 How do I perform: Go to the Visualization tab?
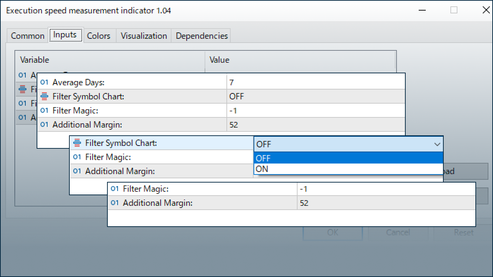click(x=144, y=36)
